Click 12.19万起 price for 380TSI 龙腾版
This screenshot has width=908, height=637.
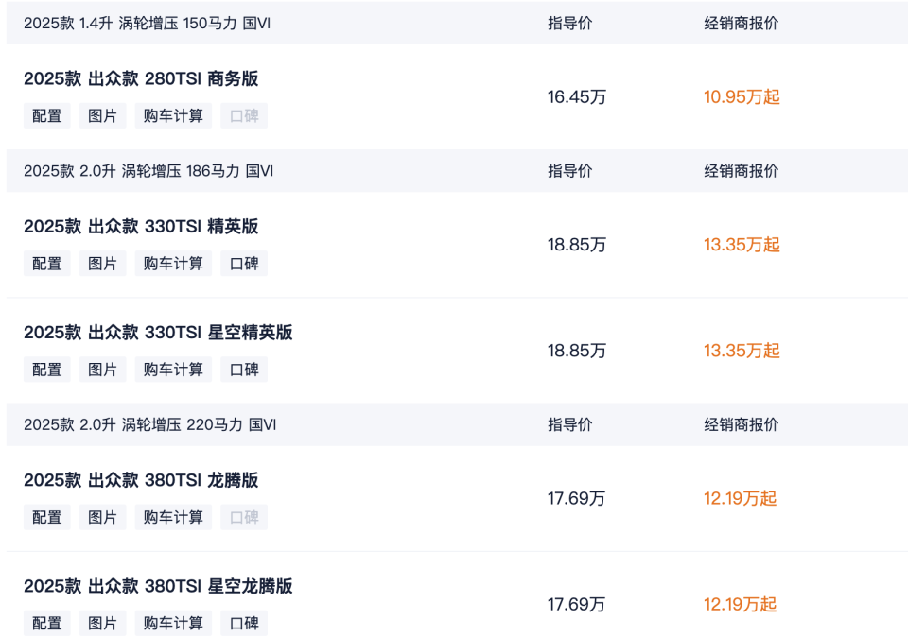click(x=740, y=498)
